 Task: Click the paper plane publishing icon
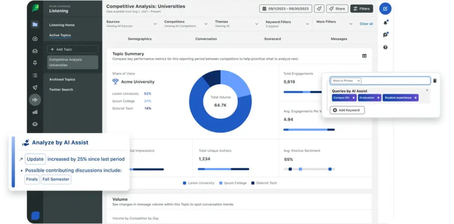click(35, 88)
